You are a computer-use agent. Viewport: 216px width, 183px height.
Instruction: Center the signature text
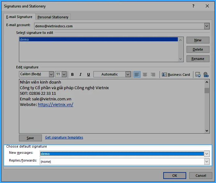(x=145, y=75)
